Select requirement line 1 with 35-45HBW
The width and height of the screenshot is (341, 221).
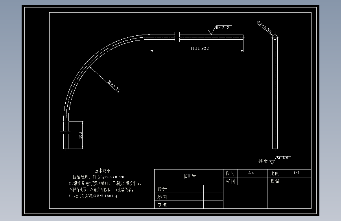(97, 177)
